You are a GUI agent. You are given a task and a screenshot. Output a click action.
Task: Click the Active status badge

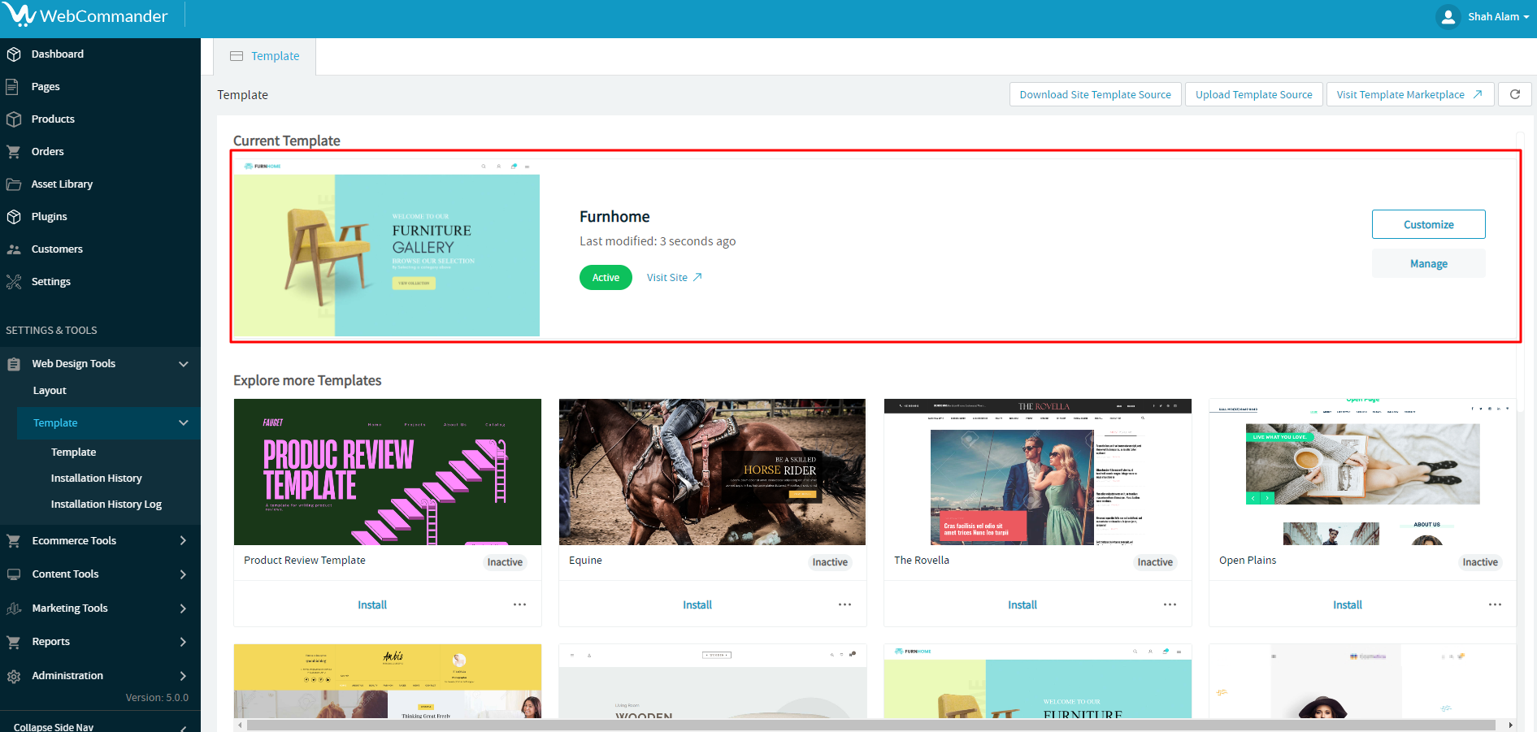pos(606,278)
